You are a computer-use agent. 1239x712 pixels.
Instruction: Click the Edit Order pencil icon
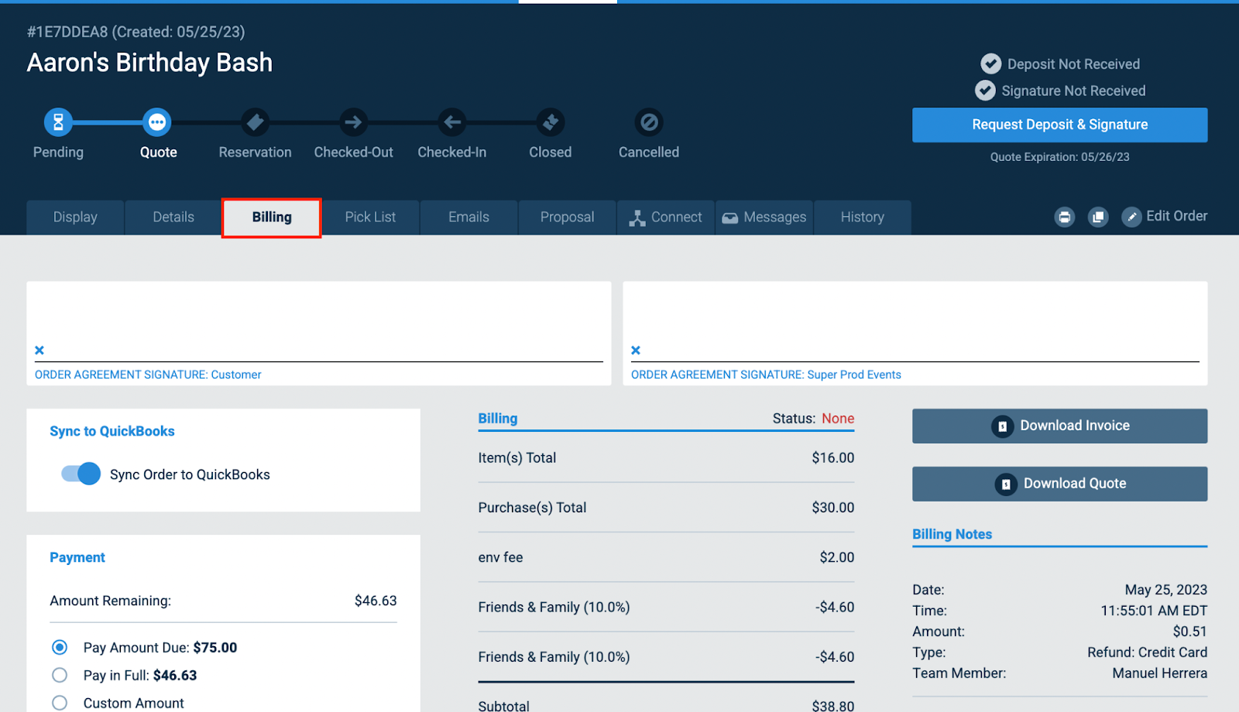(x=1132, y=217)
